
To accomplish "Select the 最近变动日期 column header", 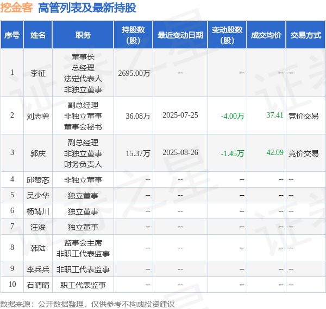I will [x=180, y=35].
